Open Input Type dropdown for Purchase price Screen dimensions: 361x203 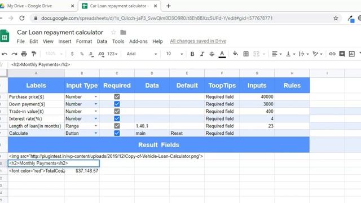point(96,96)
